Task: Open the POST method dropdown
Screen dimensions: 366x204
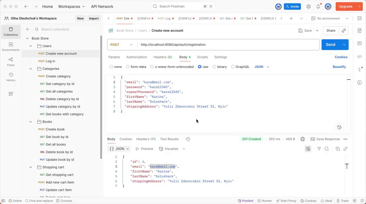Action: [x=121, y=44]
